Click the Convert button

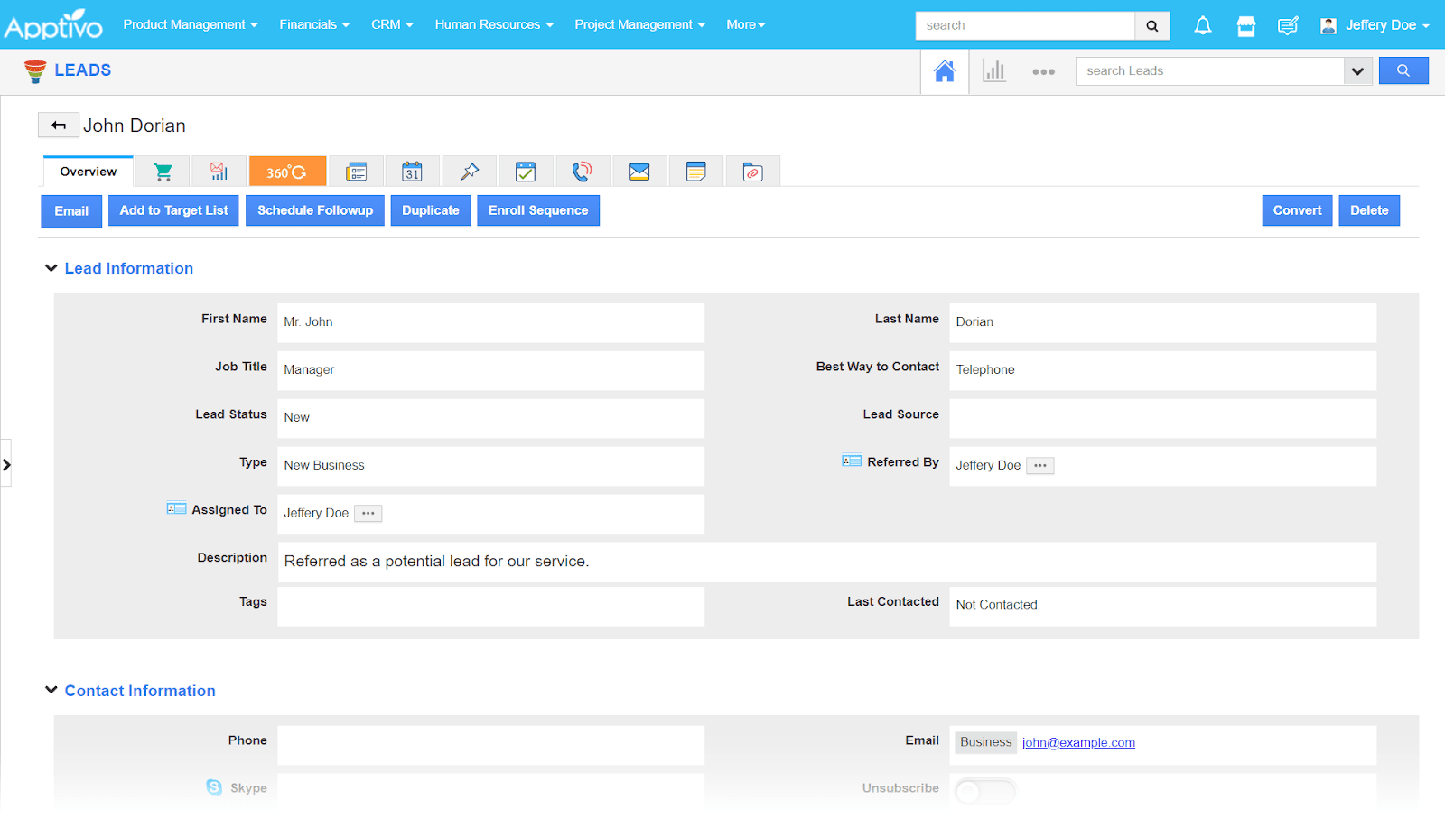pos(1297,210)
